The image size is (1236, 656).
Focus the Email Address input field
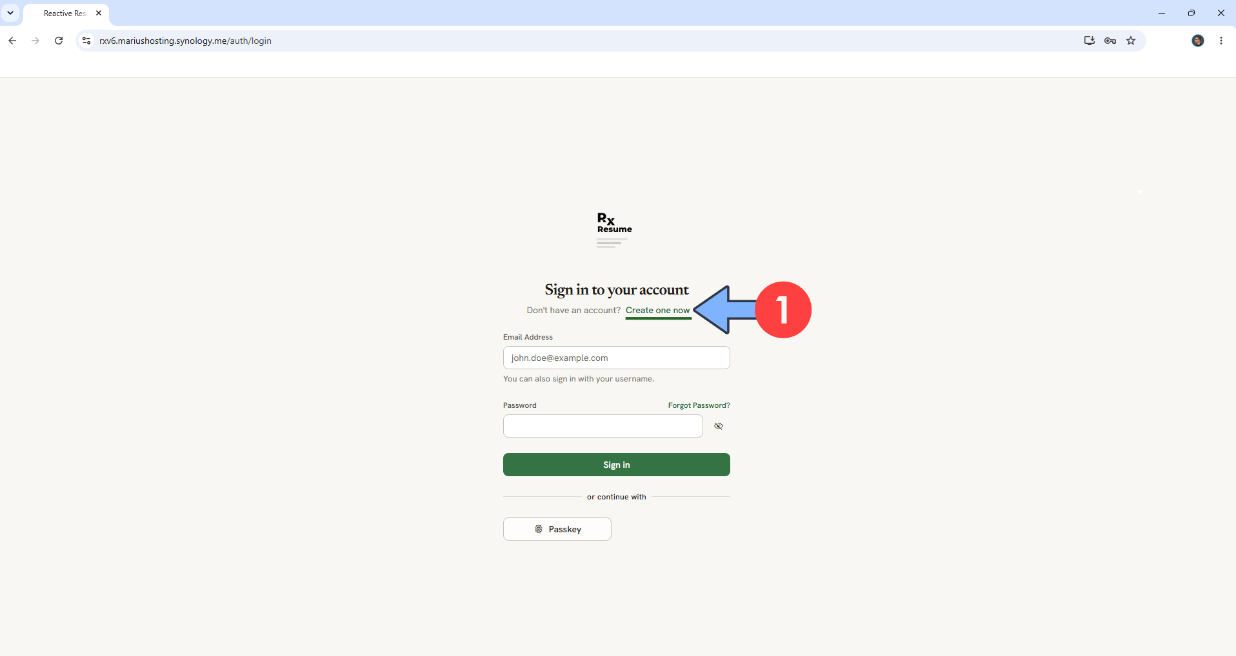tap(617, 358)
